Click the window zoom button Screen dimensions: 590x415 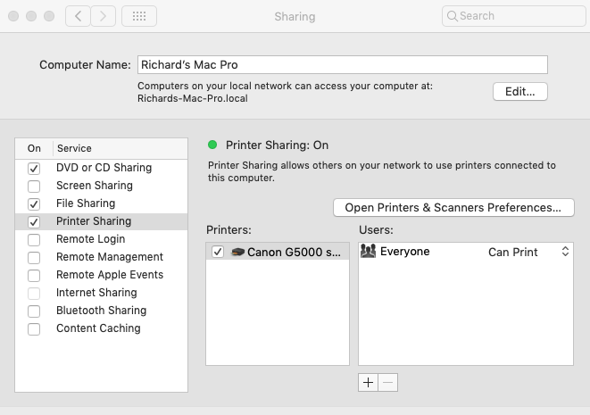49,16
